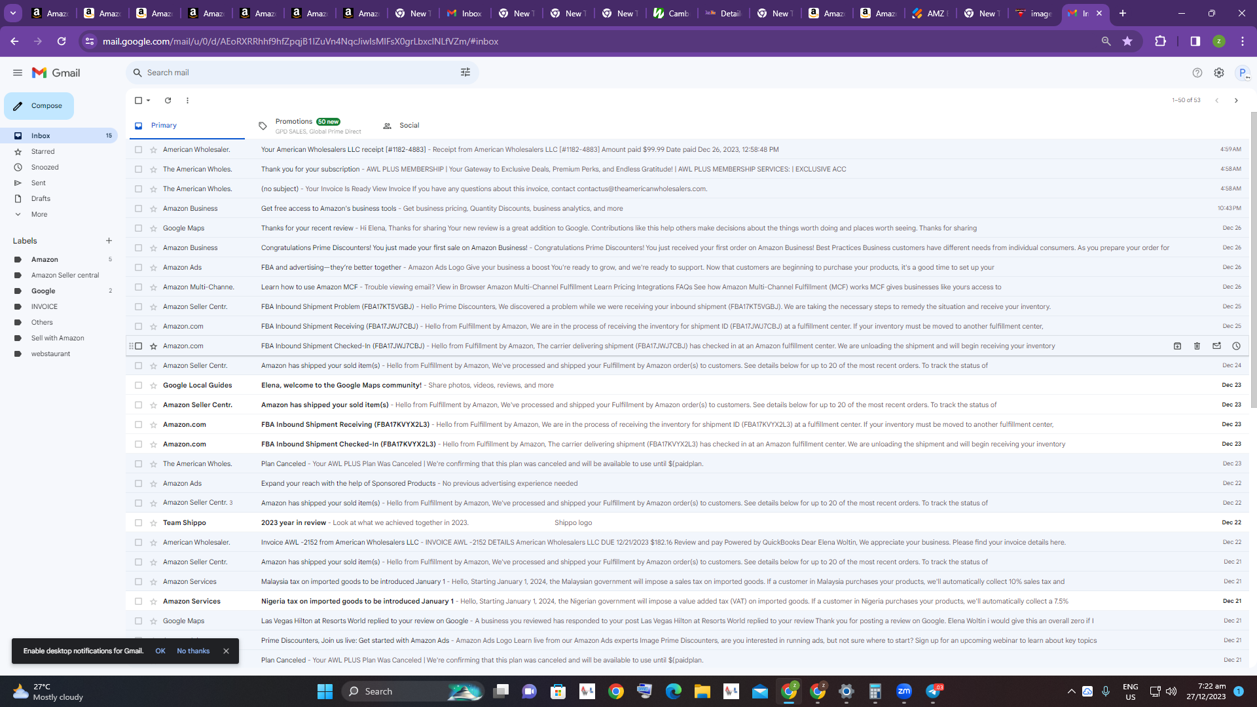Viewport: 1257px width, 707px height.
Task: Open the Chrome side panel icon
Action: [1195, 41]
